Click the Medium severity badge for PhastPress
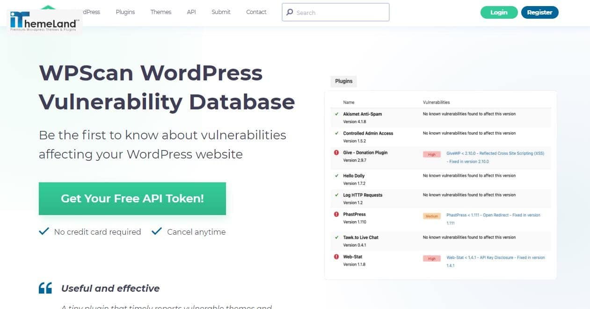Image resolution: width=590 pixels, height=309 pixels. click(x=431, y=216)
